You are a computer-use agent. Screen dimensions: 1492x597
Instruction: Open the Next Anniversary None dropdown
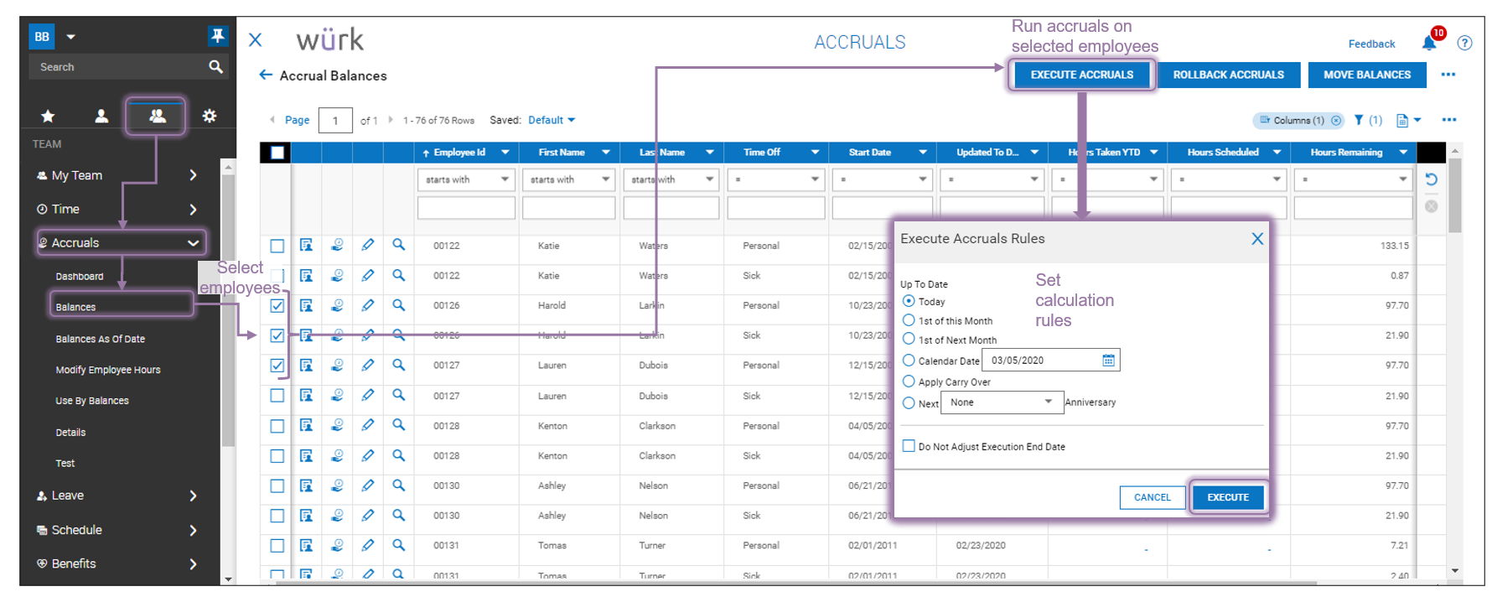[x=1002, y=402]
